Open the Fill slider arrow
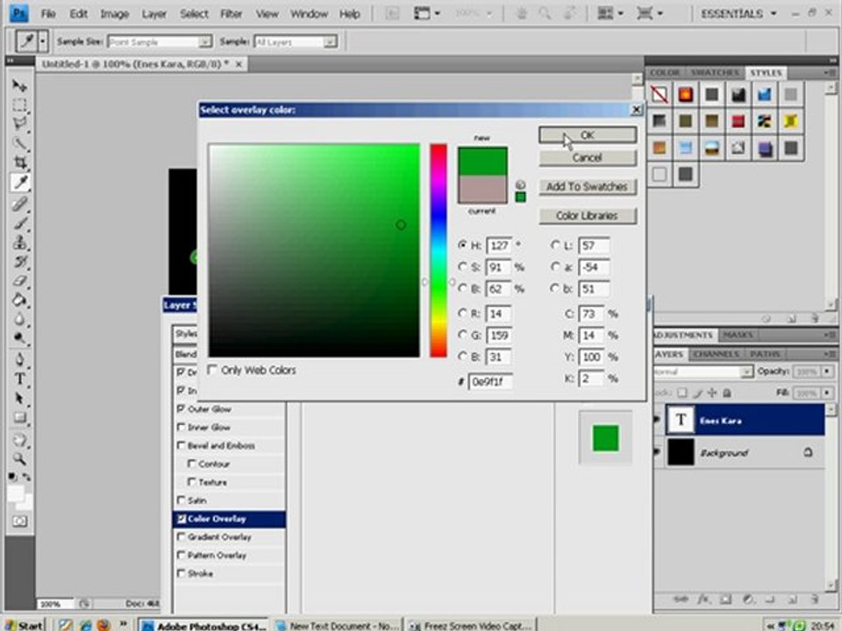 pyautogui.click(x=827, y=393)
